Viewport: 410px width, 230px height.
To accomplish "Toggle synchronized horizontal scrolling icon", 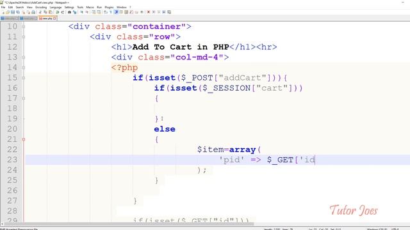I will click(99, 12).
